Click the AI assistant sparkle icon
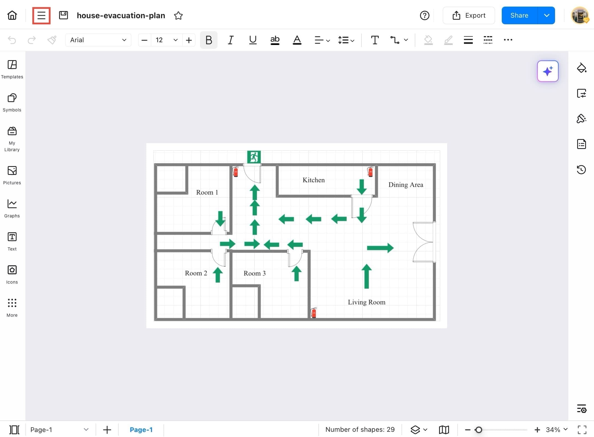Viewport: 594px width, 437px height. pyautogui.click(x=547, y=71)
